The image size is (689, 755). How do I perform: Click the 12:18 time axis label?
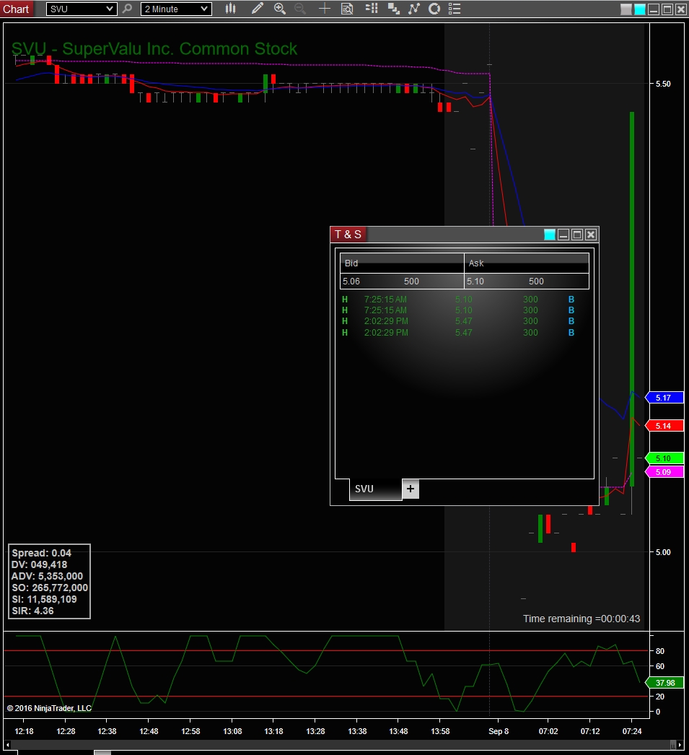coord(24,731)
